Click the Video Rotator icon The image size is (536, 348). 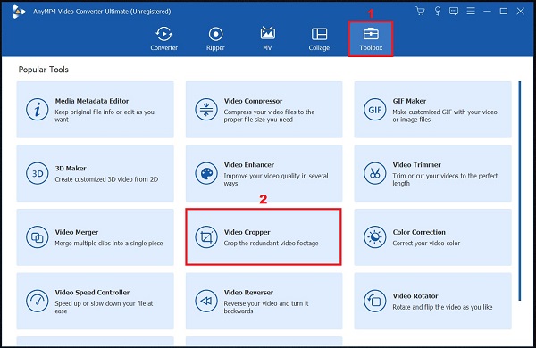click(x=374, y=301)
